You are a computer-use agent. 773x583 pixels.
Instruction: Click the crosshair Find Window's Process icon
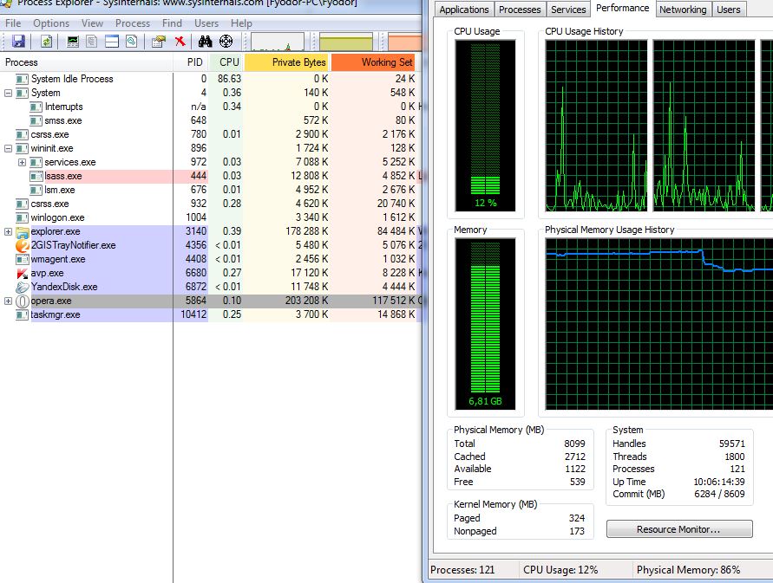click(226, 42)
